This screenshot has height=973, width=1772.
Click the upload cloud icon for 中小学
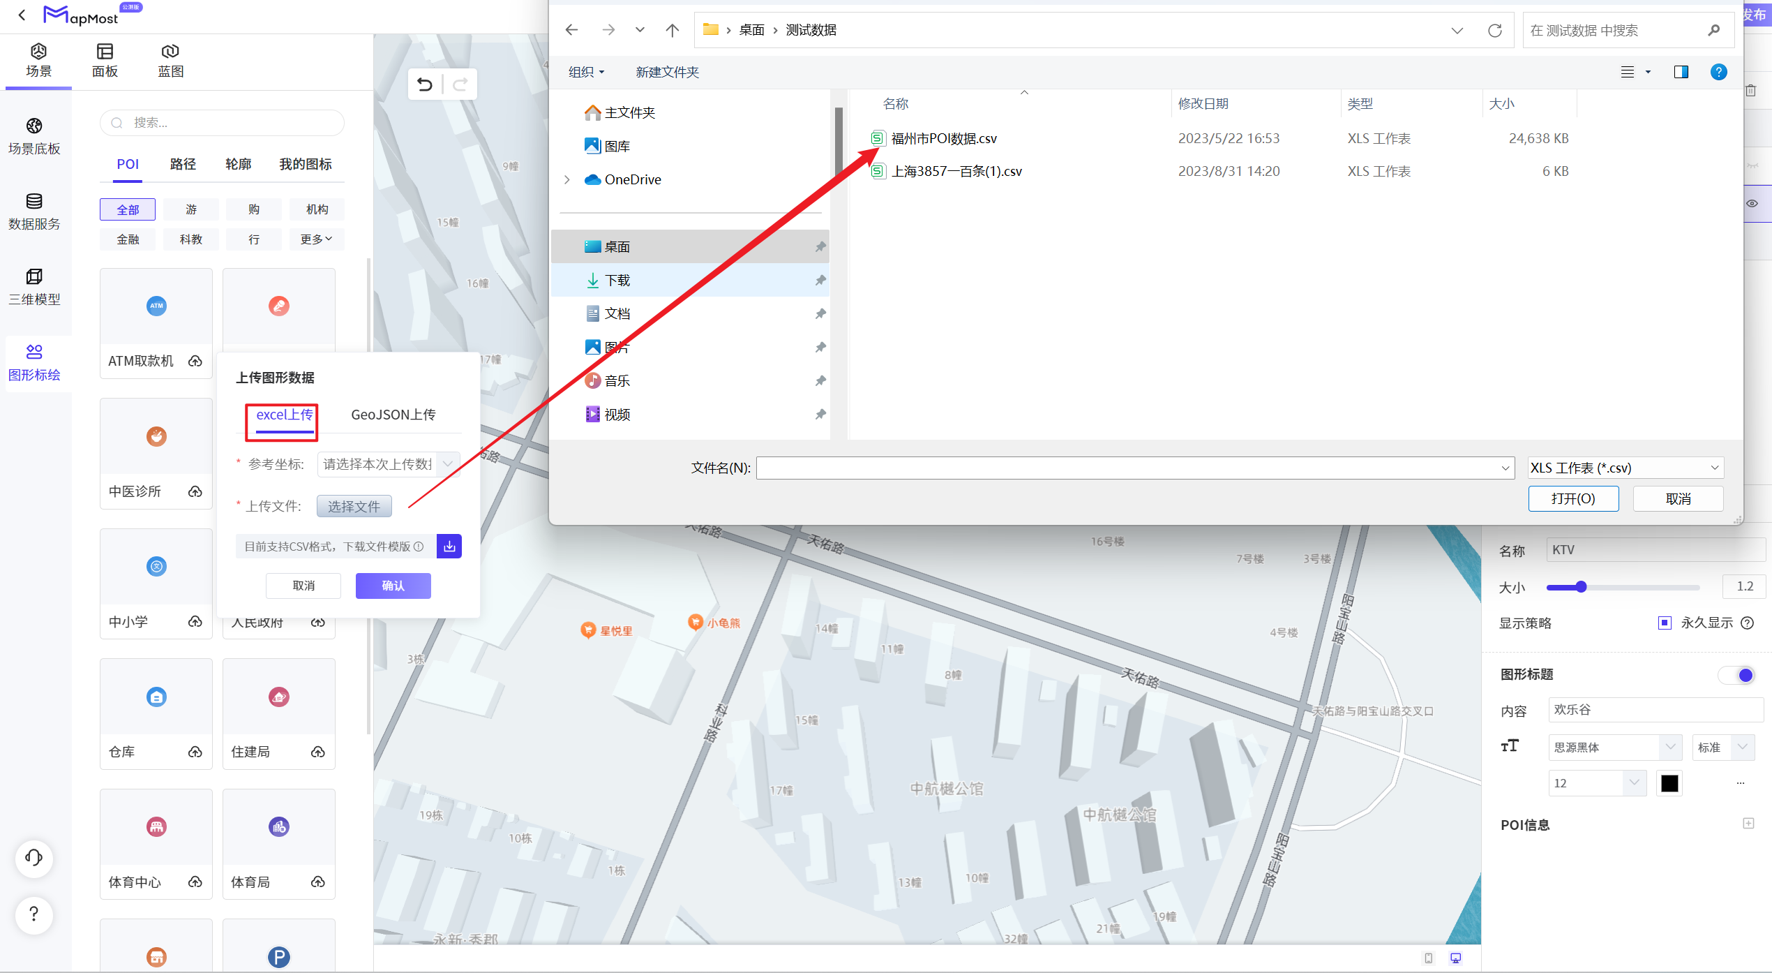coord(195,621)
